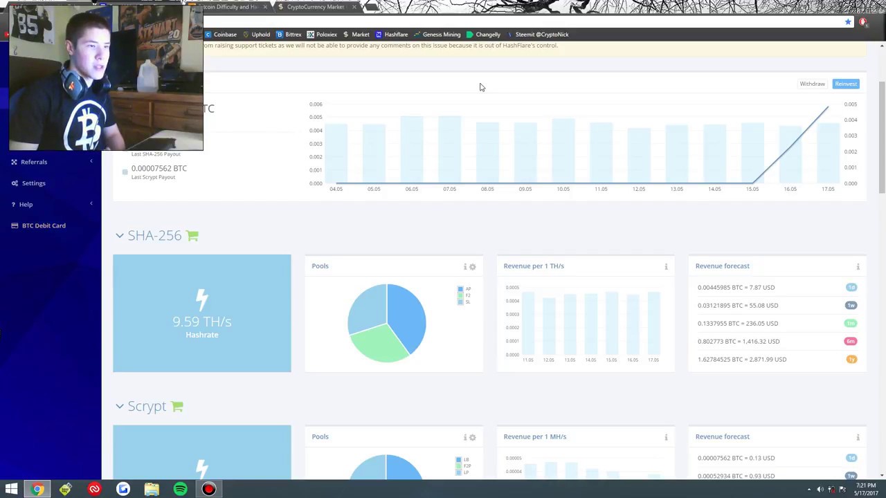The image size is (886, 498).
Task: Click the Creative Cloud taskbar icon
Action: pos(94,490)
